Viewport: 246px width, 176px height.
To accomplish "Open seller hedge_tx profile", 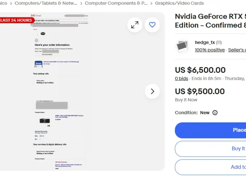I will (x=205, y=42).
